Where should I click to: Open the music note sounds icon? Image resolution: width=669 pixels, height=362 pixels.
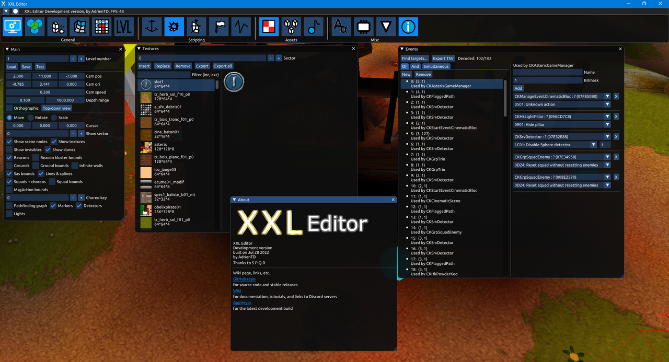tap(314, 27)
